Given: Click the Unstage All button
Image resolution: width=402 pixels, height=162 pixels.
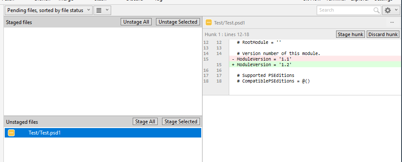Looking at the screenshot, I should point(136,22).
